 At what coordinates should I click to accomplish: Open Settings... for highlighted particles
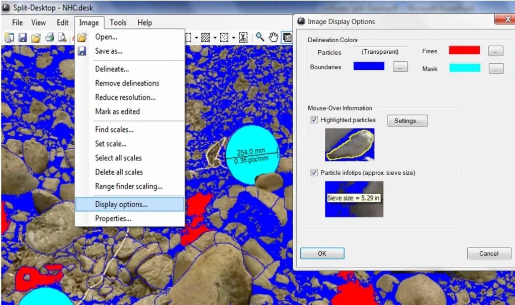click(407, 121)
